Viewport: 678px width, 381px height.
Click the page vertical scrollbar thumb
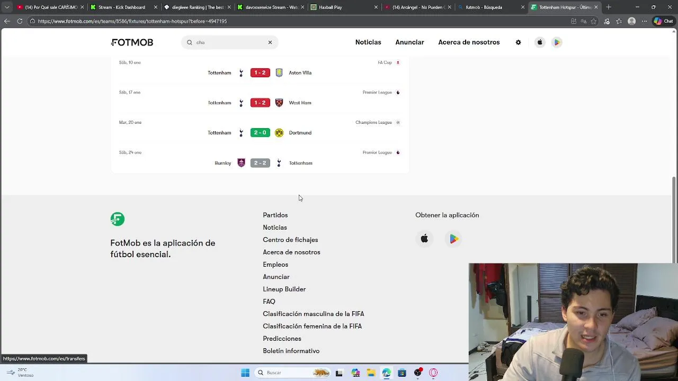(674, 219)
